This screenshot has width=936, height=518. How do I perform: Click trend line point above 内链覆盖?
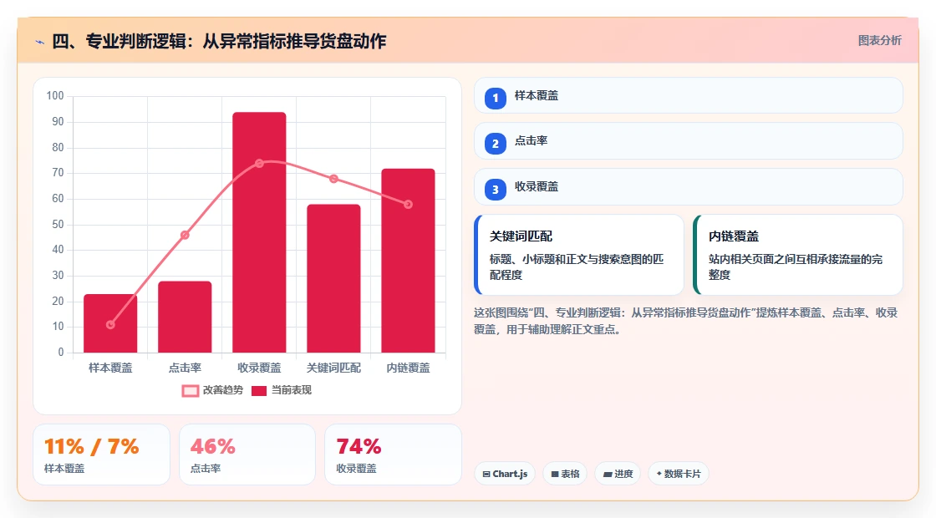tap(409, 205)
